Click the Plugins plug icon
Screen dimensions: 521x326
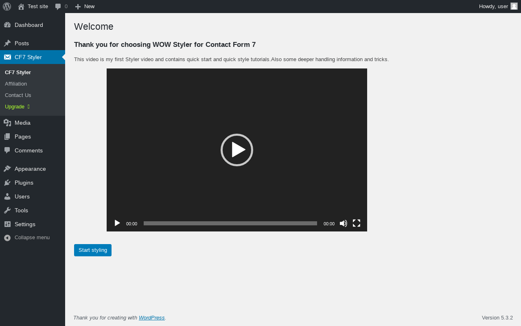tap(7, 183)
